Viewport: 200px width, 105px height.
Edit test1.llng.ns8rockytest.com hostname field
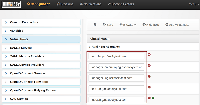click(x=117, y=89)
